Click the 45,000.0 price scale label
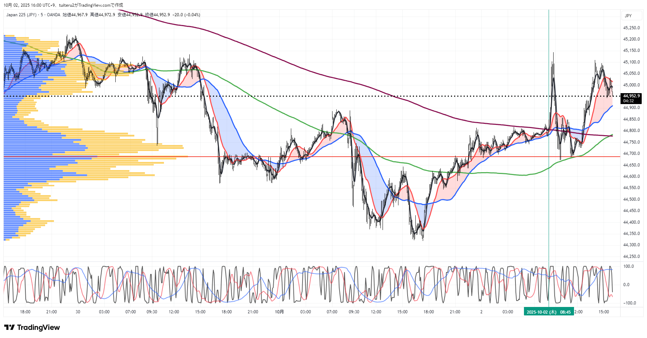The height and width of the screenshot is (338, 647). click(x=631, y=85)
